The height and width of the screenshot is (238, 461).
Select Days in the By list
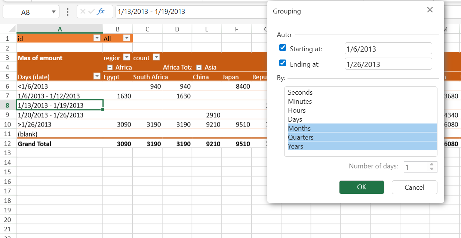295,119
